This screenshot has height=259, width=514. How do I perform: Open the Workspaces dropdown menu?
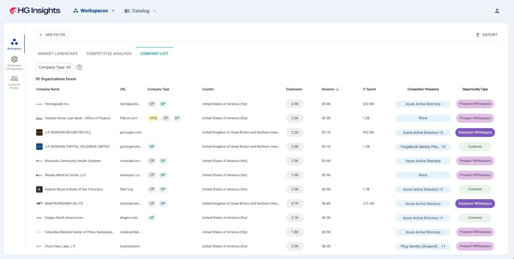pos(94,11)
